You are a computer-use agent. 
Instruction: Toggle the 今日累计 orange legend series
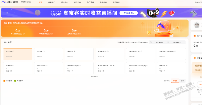8,81
